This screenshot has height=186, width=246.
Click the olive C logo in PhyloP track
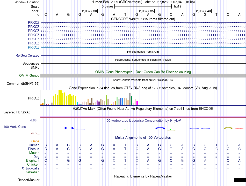point(228,128)
